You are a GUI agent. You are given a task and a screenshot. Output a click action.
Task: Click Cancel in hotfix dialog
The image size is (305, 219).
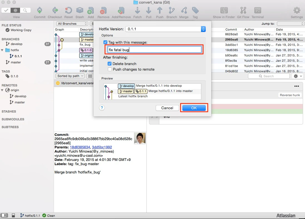167,108
